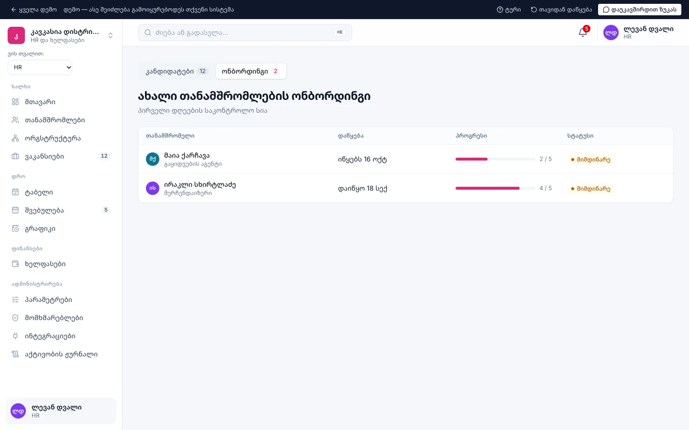Expand the კავკასია დისტრი… company switcher
The image size is (689, 430).
61,35
